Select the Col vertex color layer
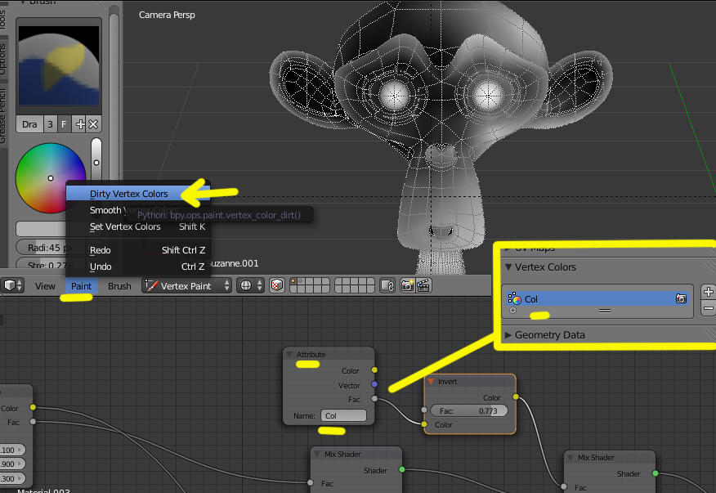This screenshot has height=493, width=716. coord(597,298)
